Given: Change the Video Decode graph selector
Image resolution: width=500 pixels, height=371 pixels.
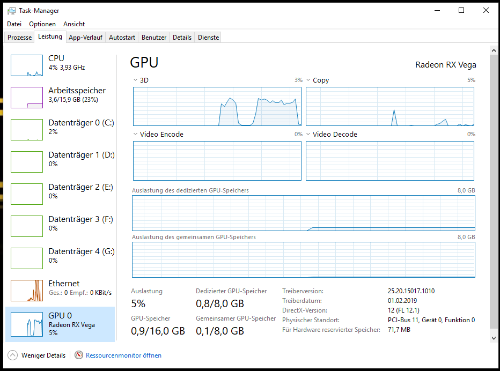Looking at the screenshot, I should 308,135.
